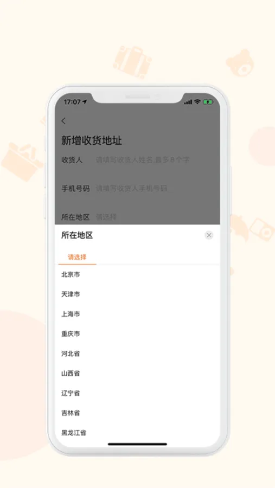275x488 pixels.
Task: Select 上海市 in region list
Action: point(137,314)
